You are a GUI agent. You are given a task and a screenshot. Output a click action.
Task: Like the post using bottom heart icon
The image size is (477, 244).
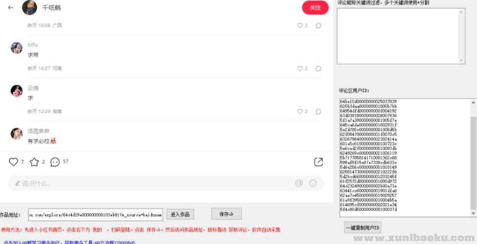pos(14,162)
